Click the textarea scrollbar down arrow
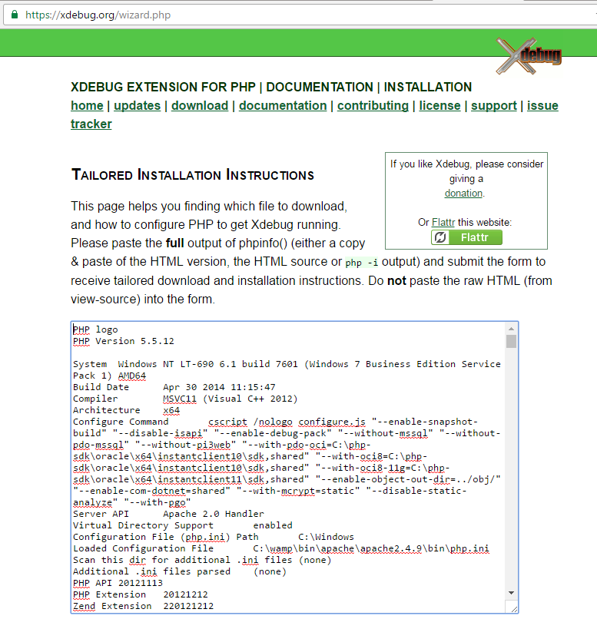Screen dimensions: 597x629 click(511, 593)
